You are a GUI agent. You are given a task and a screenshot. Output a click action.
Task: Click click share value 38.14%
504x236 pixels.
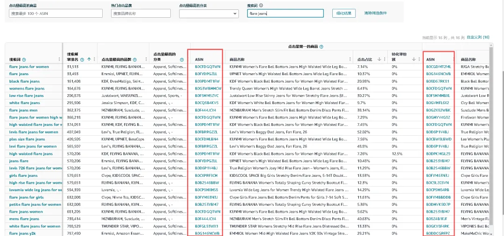click(x=363, y=110)
